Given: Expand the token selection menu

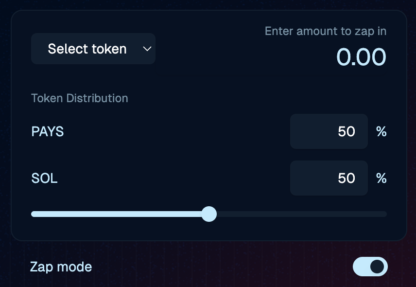Looking at the screenshot, I should tap(93, 49).
